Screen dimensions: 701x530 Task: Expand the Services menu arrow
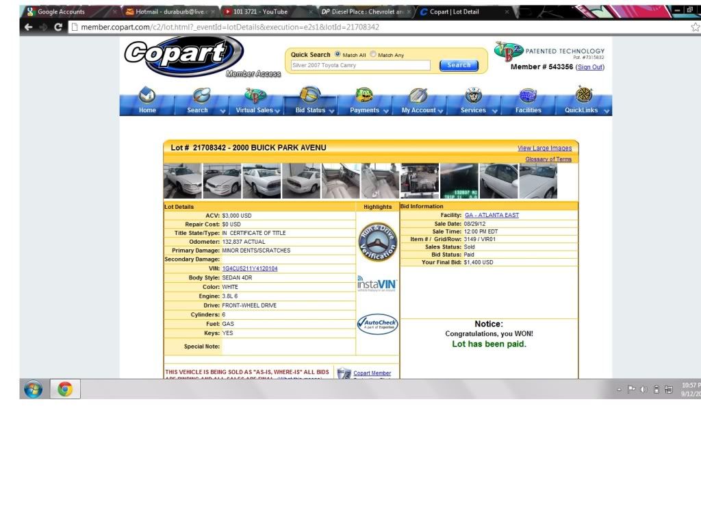click(x=495, y=111)
